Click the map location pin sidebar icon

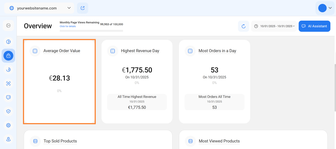click(x=8, y=139)
